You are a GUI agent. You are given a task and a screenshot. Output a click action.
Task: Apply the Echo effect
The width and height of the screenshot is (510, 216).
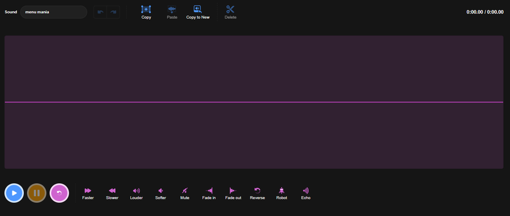tap(306, 193)
